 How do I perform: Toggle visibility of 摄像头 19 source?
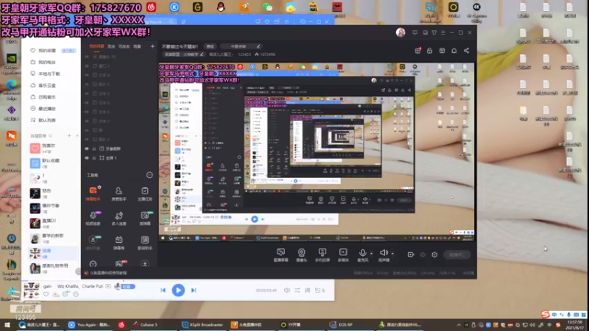[87, 57]
